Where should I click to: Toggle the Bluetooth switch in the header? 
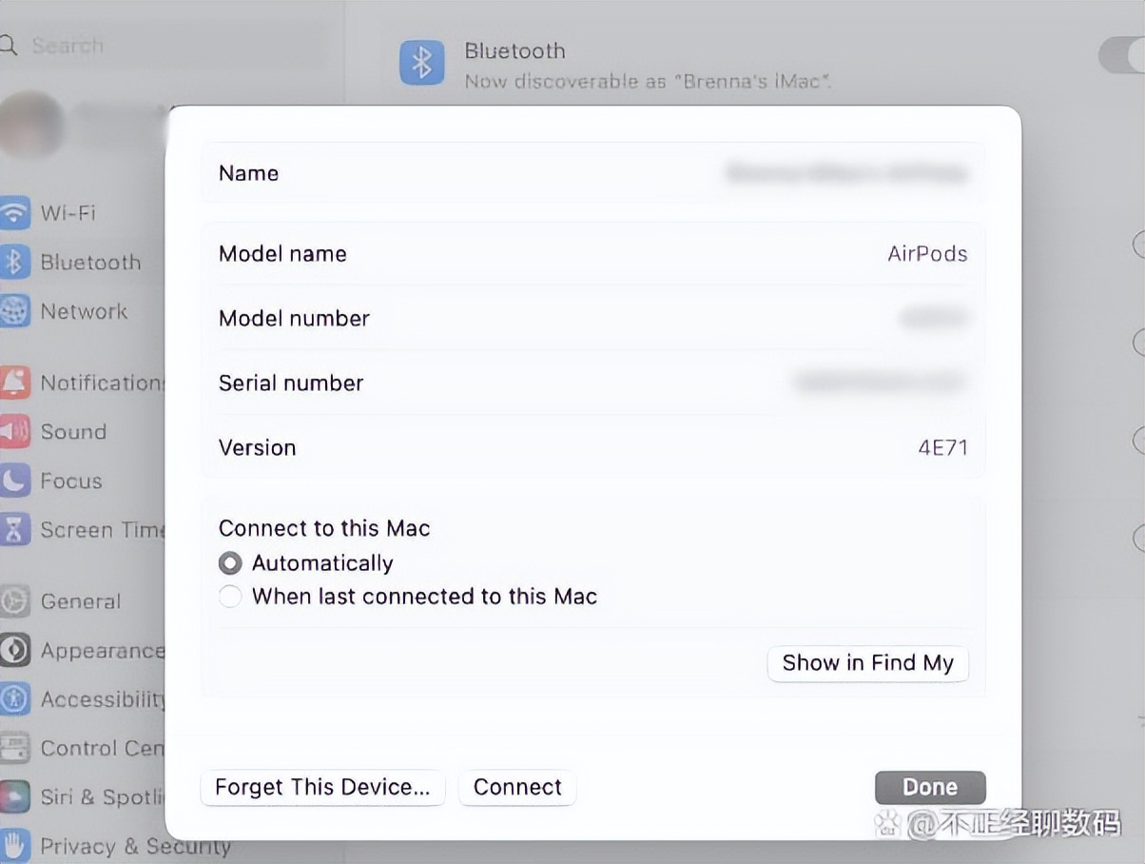click(x=1122, y=55)
